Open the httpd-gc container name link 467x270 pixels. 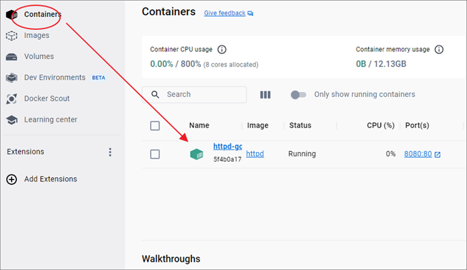click(x=227, y=146)
